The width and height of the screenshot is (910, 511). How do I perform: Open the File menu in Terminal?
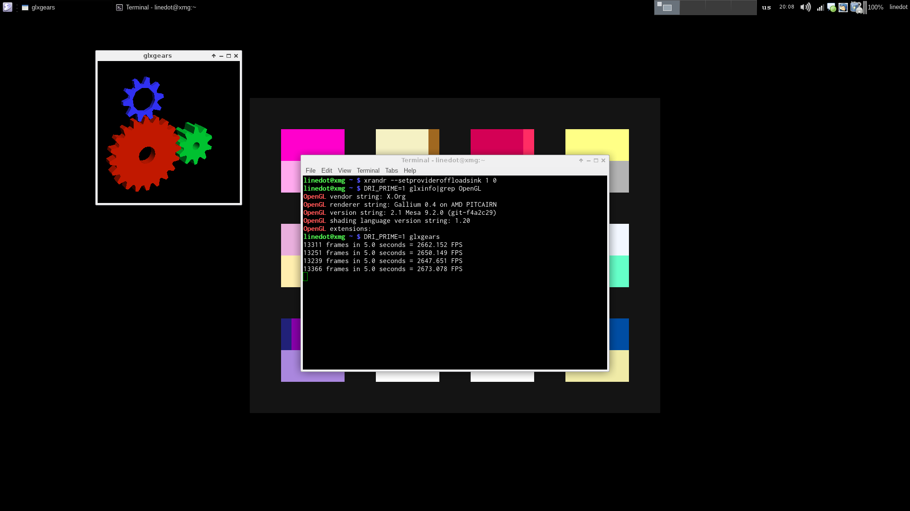[x=310, y=170]
